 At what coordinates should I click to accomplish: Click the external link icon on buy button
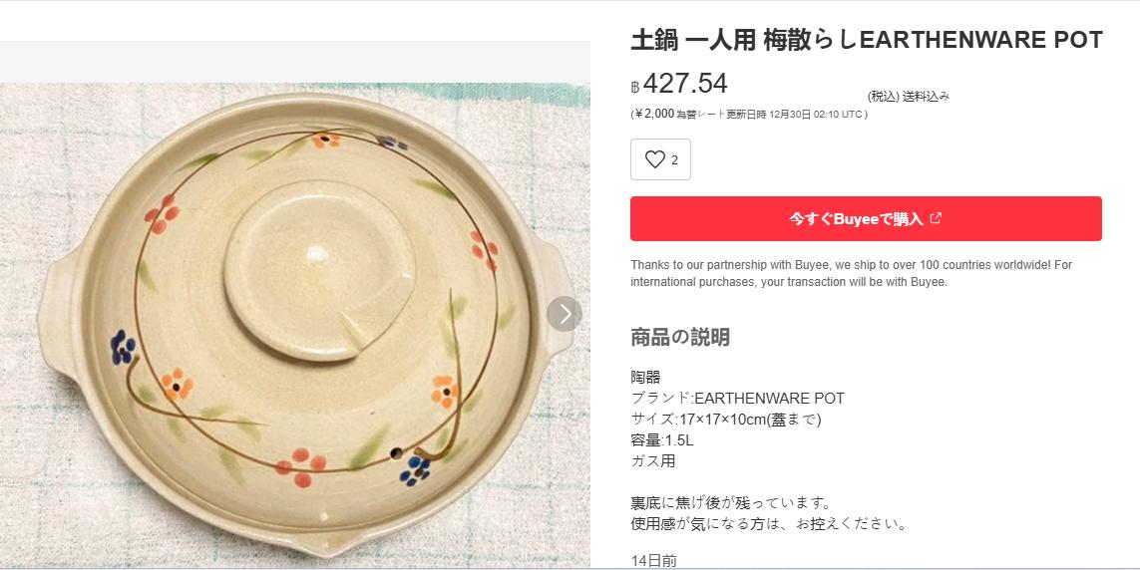click(x=936, y=218)
